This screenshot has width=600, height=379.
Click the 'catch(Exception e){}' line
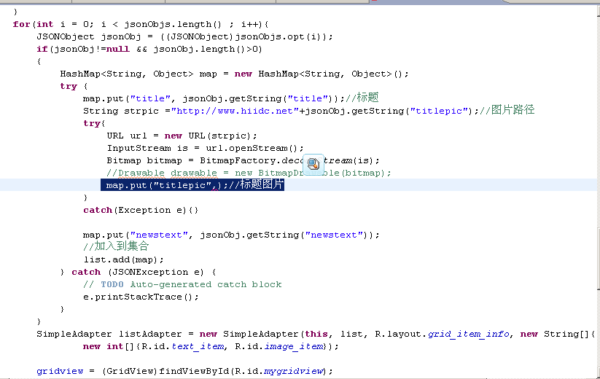click(141, 210)
